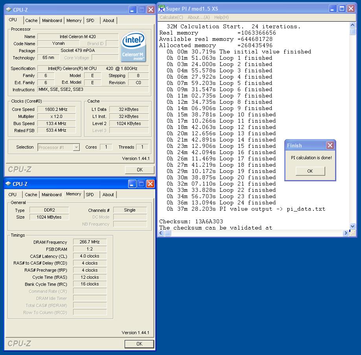
Task: Click the Channels # field Single
Action: coord(130,210)
